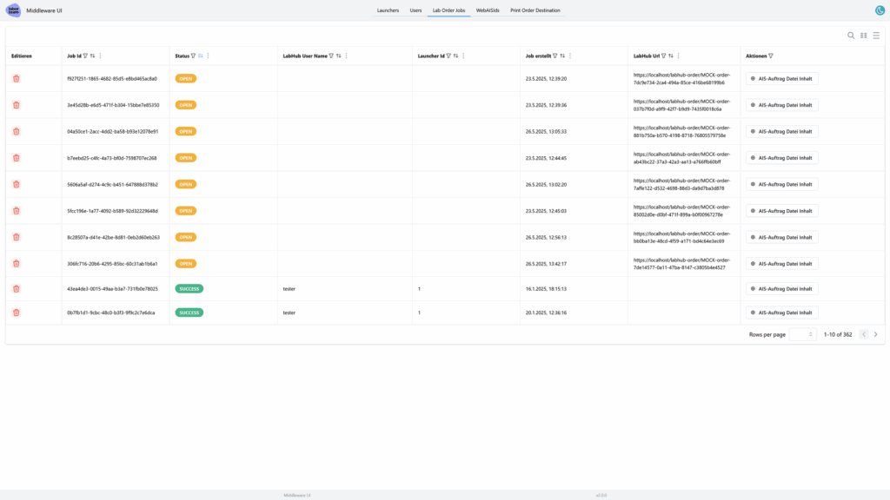Viewport: 890px width, 500px height.
Task: Click SUCCESS badge of job 43ea4de3
Action: click(x=189, y=288)
